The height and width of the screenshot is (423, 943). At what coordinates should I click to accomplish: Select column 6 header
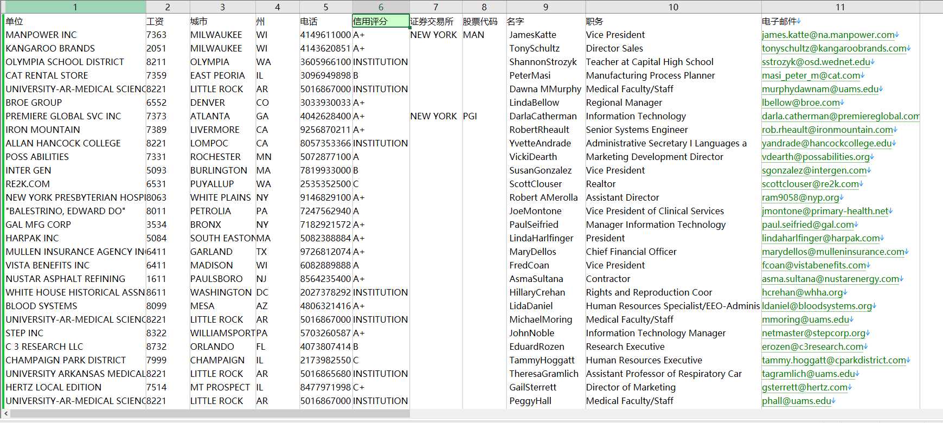pos(381,7)
